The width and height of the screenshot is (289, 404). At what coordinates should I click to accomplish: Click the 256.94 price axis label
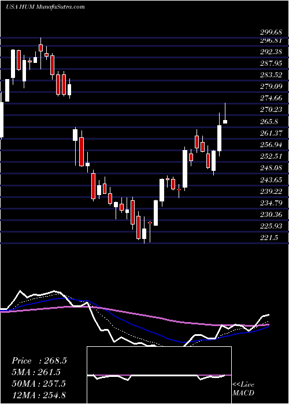coord(271,145)
